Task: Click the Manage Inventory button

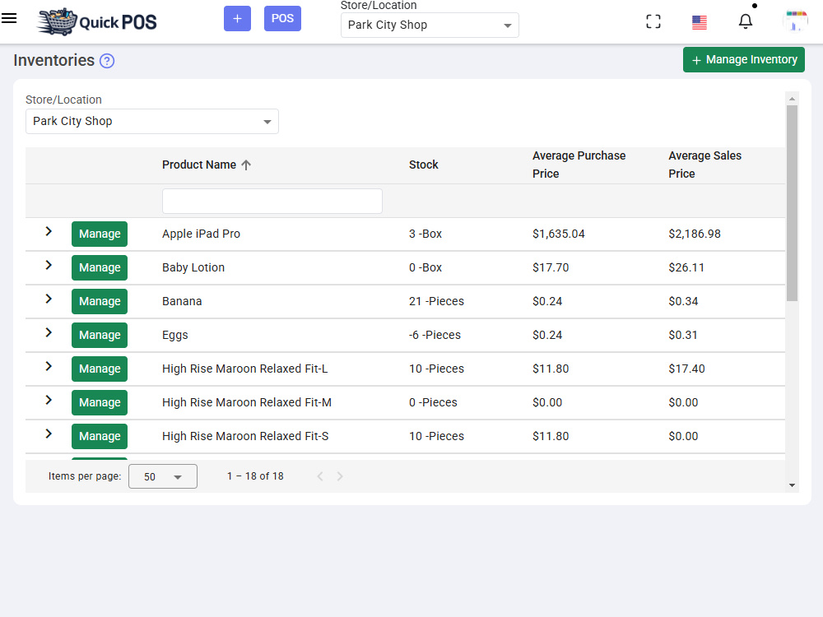Action: point(744,60)
